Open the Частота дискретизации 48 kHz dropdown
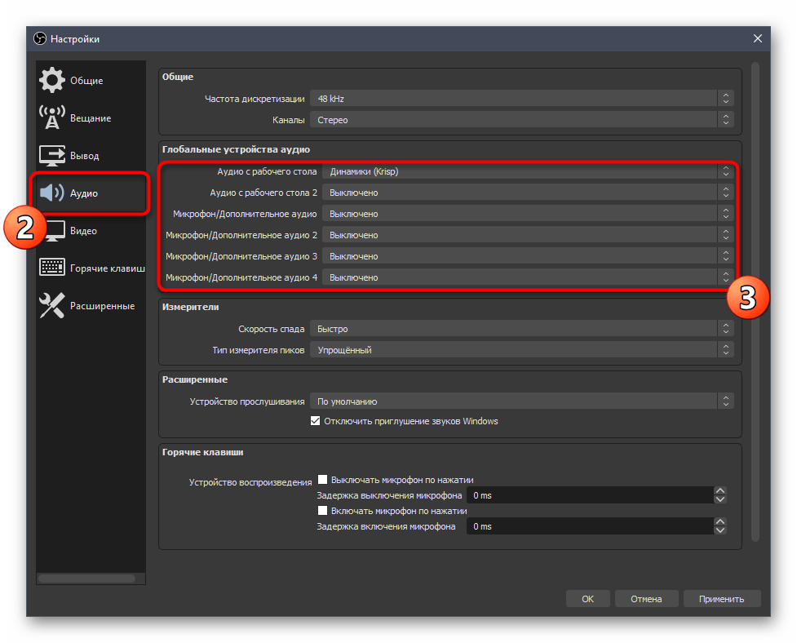The height and width of the screenshot is (643, 797). pos(521,99)
